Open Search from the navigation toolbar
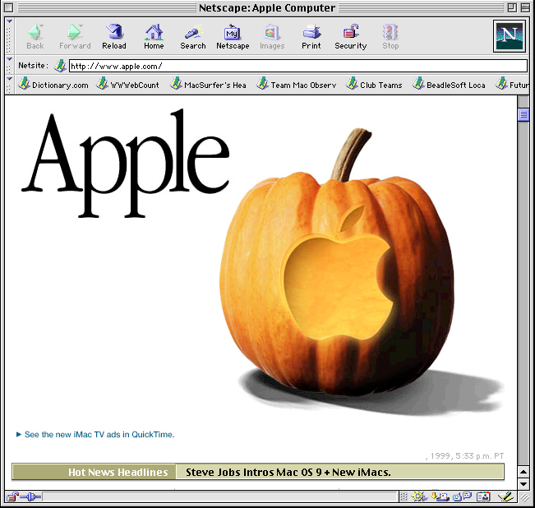 coord(193,36)
